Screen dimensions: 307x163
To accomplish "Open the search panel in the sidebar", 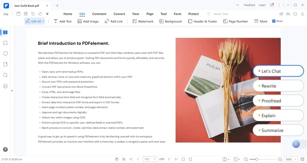I will 5,75.
